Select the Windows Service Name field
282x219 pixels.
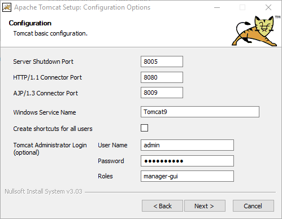pyautogui.click(x=200, y=112)
